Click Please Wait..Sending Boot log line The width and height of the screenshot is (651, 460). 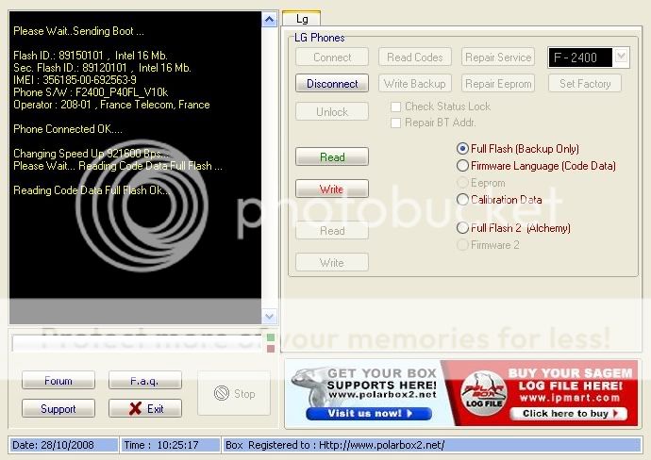(78, 31)
